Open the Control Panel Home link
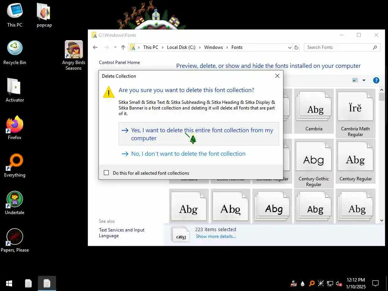Viewport: 388px width, 291px height. click(119, 63)
